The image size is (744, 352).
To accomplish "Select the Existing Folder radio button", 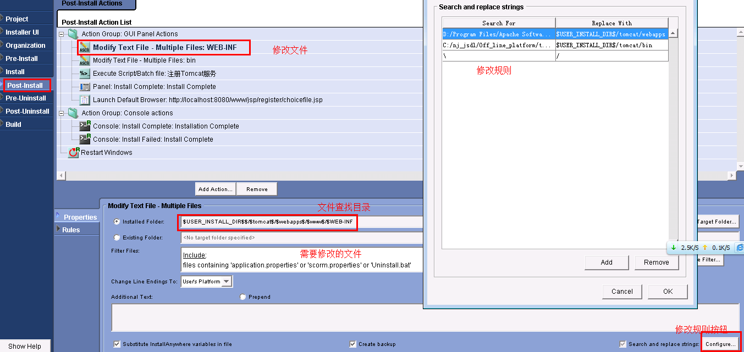I will (117, 238).
